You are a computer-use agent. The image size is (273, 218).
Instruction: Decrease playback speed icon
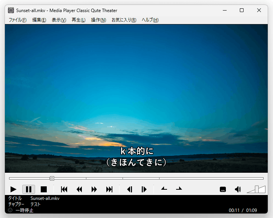164,189
